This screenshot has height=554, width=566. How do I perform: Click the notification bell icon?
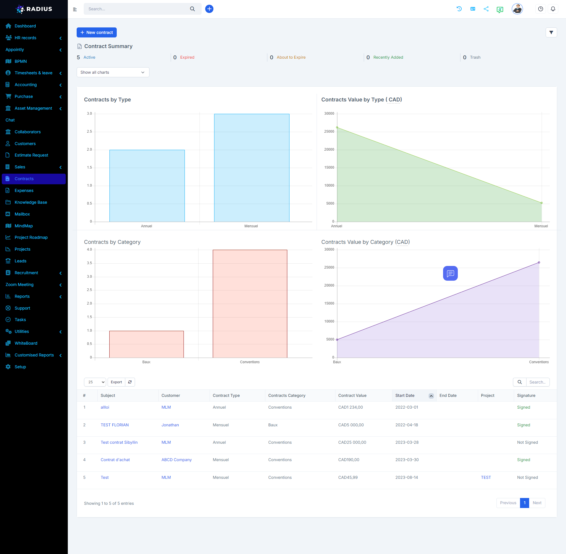pyautogui.click(x=553, y=9)
